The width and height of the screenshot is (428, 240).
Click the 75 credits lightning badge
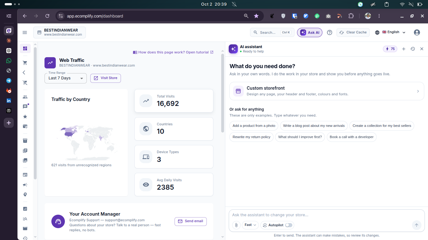click(x=390, y=49)
